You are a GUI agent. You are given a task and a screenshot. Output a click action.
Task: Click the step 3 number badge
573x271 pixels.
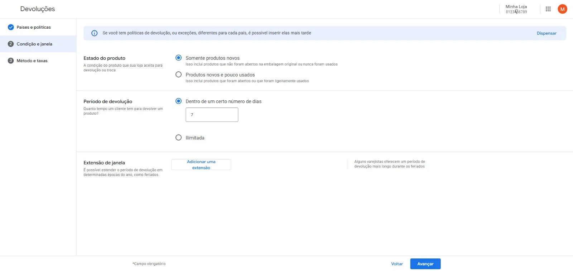pyautogui.click(x=11, y=61)
